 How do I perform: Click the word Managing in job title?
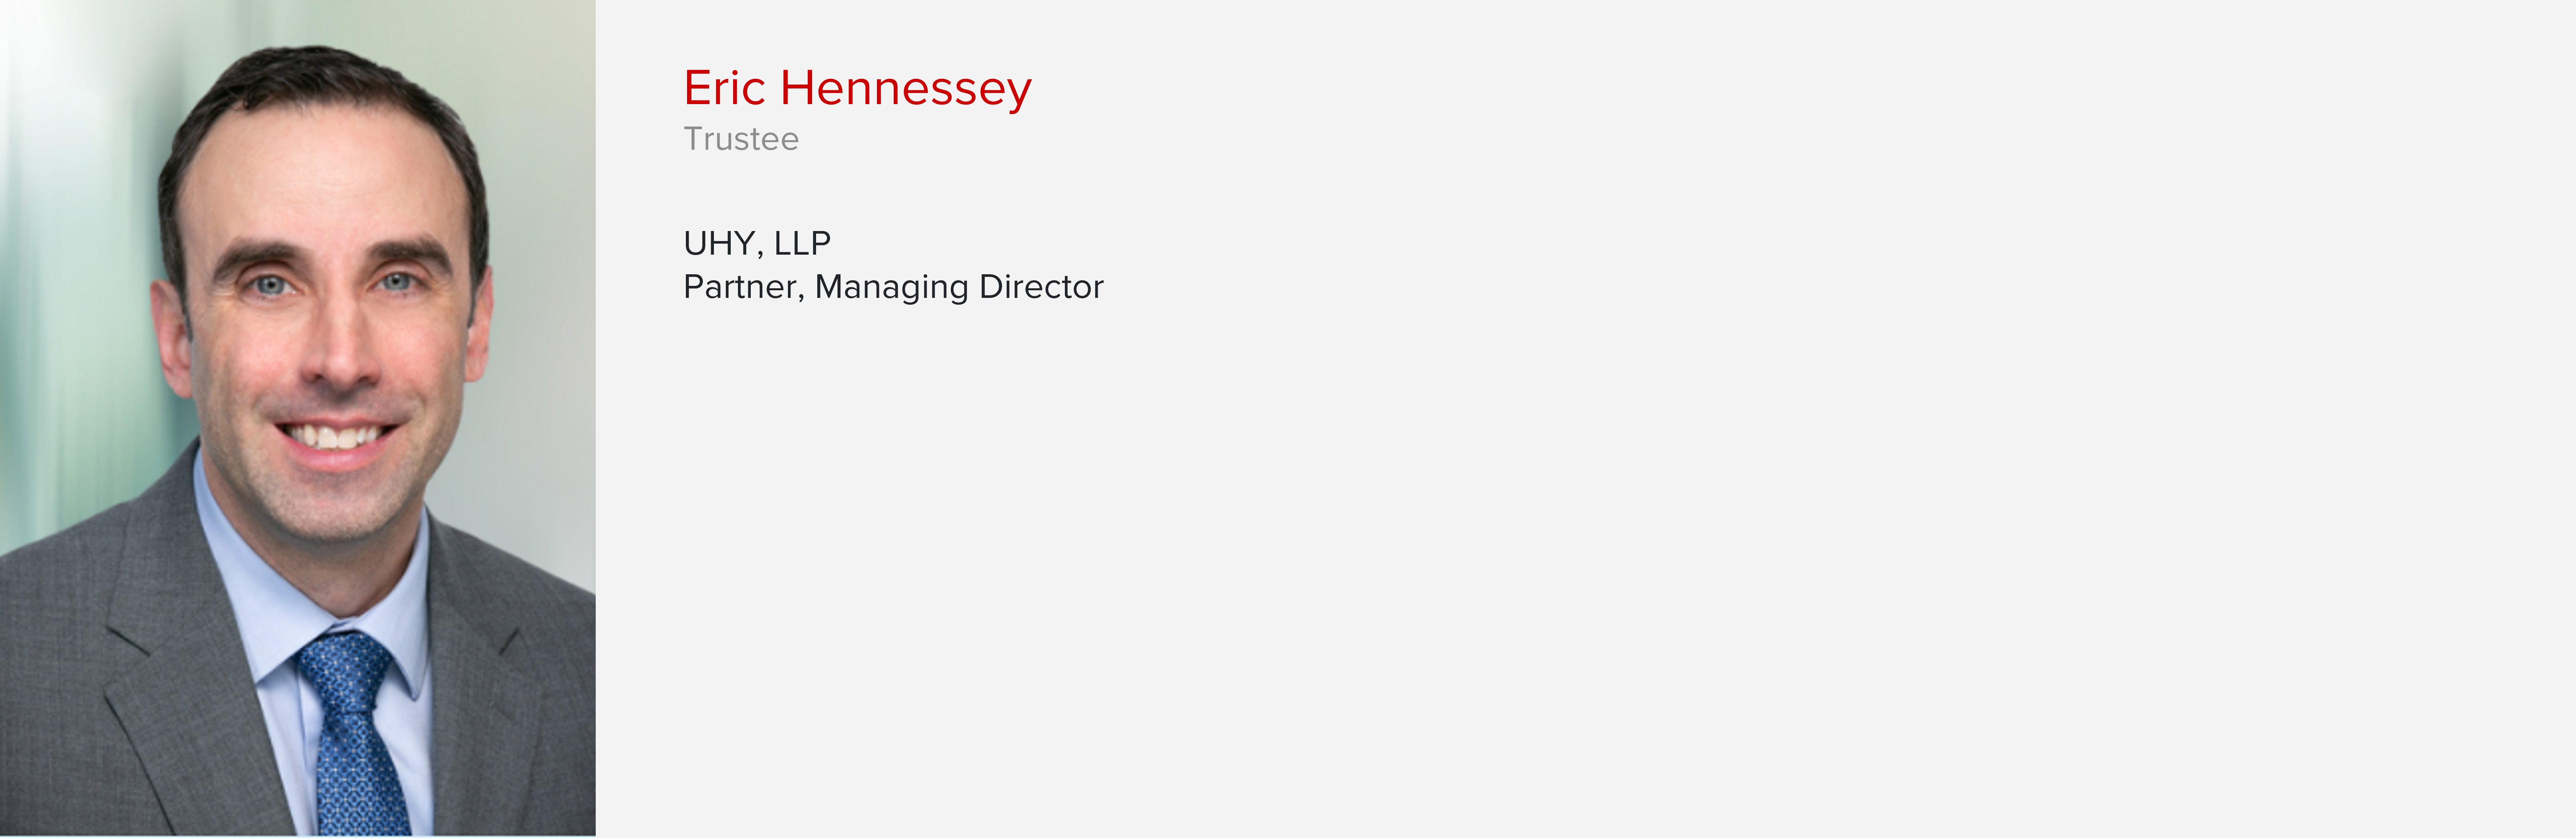coord(891,287)
